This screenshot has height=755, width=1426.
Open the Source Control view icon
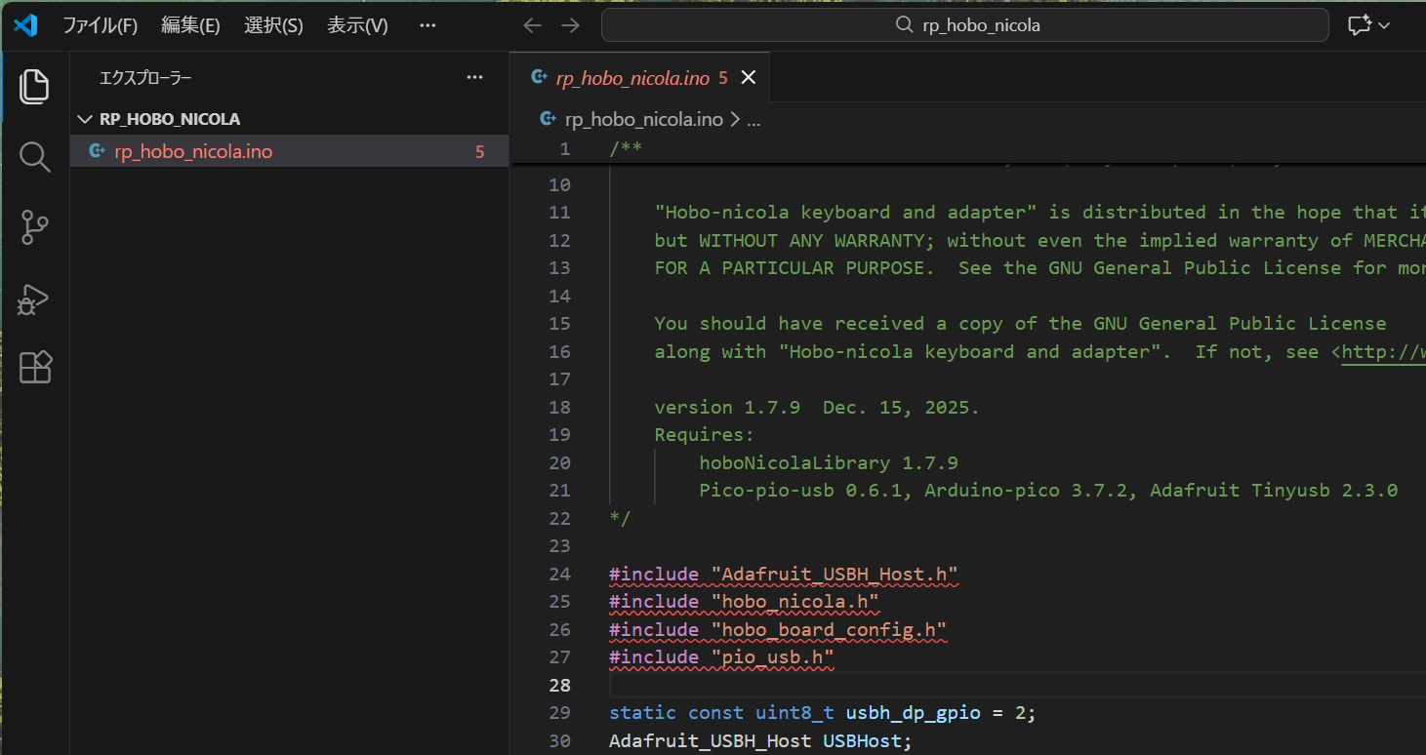click(34, 227)
